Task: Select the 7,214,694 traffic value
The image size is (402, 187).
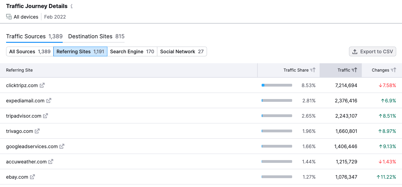Action: click(346, 85)
